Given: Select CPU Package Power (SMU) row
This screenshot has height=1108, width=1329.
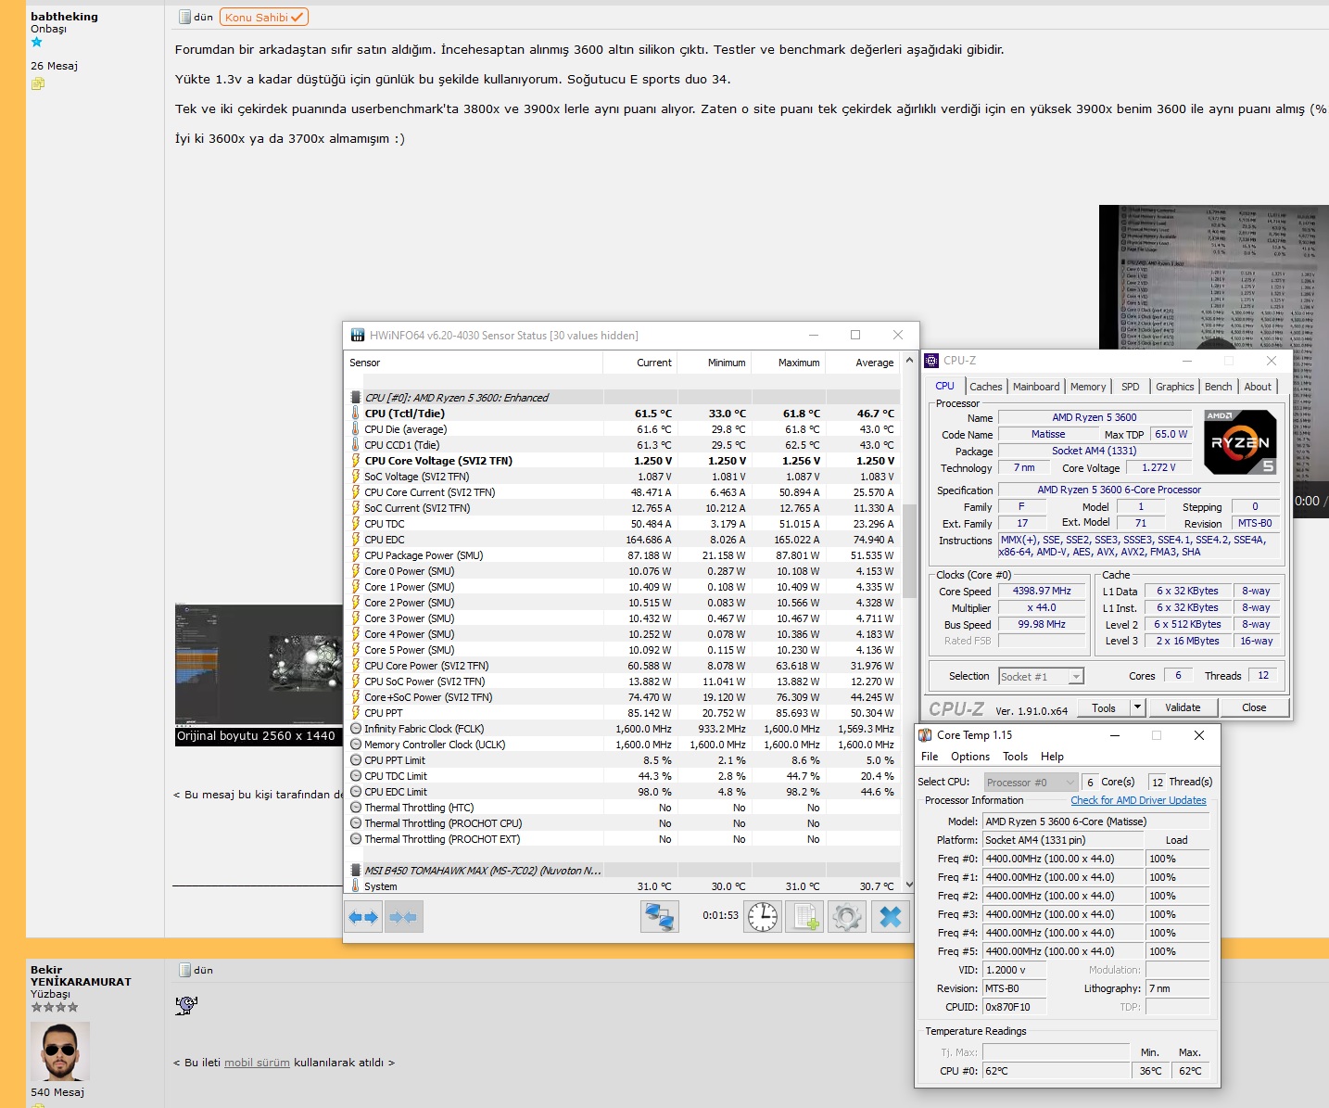Looking at the screenshot, I should point(623,555).
